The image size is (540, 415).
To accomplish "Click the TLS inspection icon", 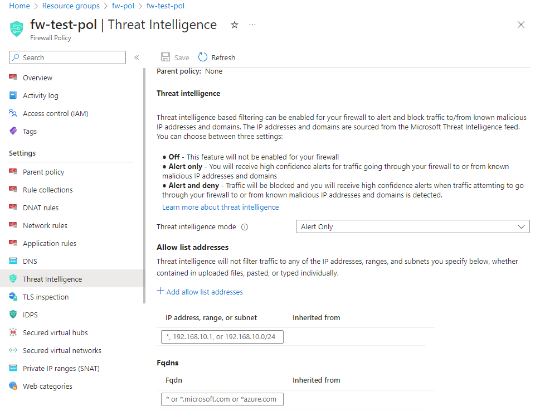I will (x=13, y=297).
